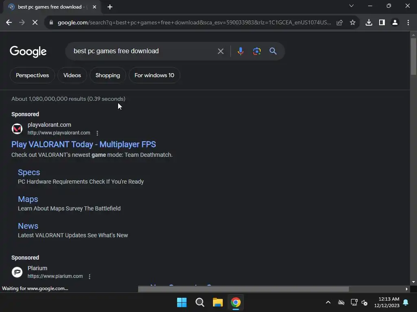Search by image with Google Lens
Screen dimensions: 417x312
pos(257,51)
